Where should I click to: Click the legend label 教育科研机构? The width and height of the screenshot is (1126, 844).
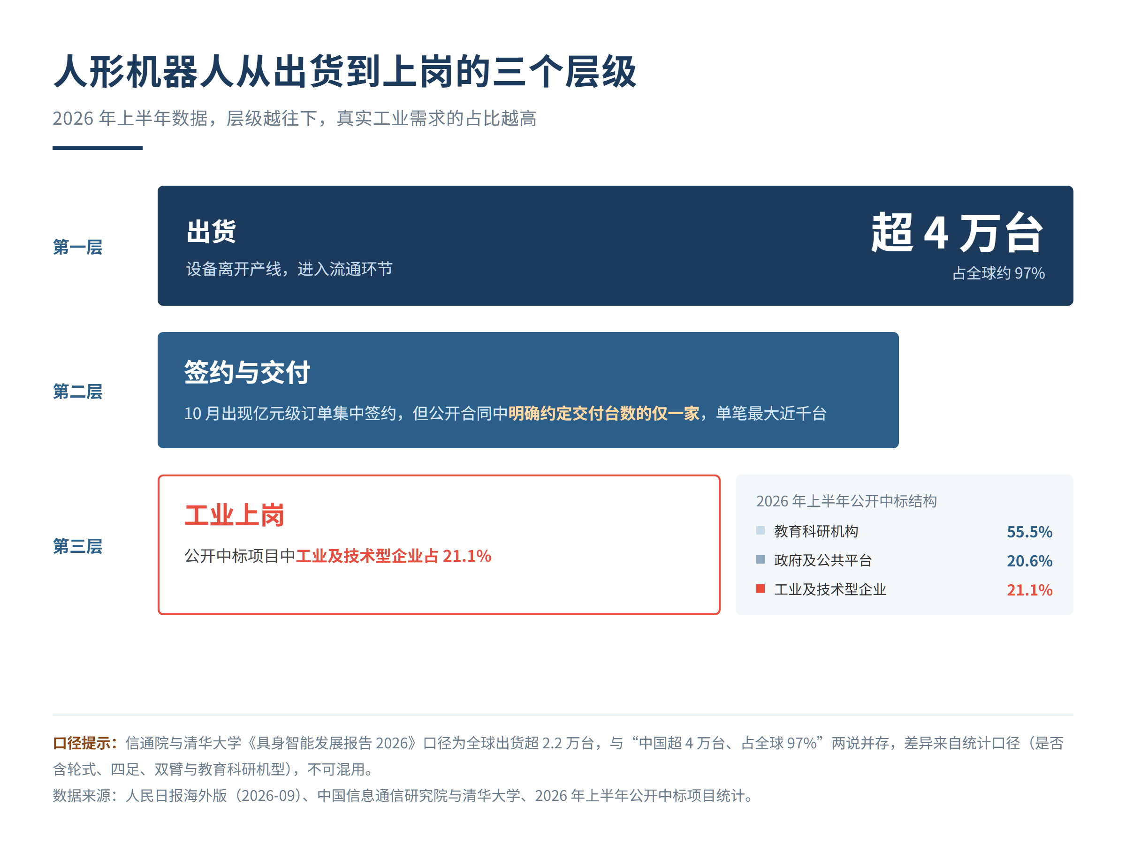(x=816, y=531)
